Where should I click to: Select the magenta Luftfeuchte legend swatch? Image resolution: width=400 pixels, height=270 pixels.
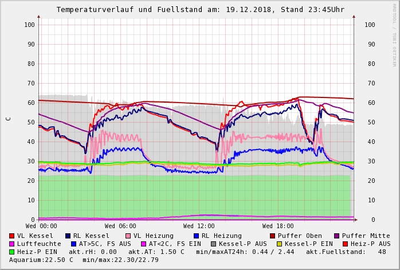(x=11, y=244)
